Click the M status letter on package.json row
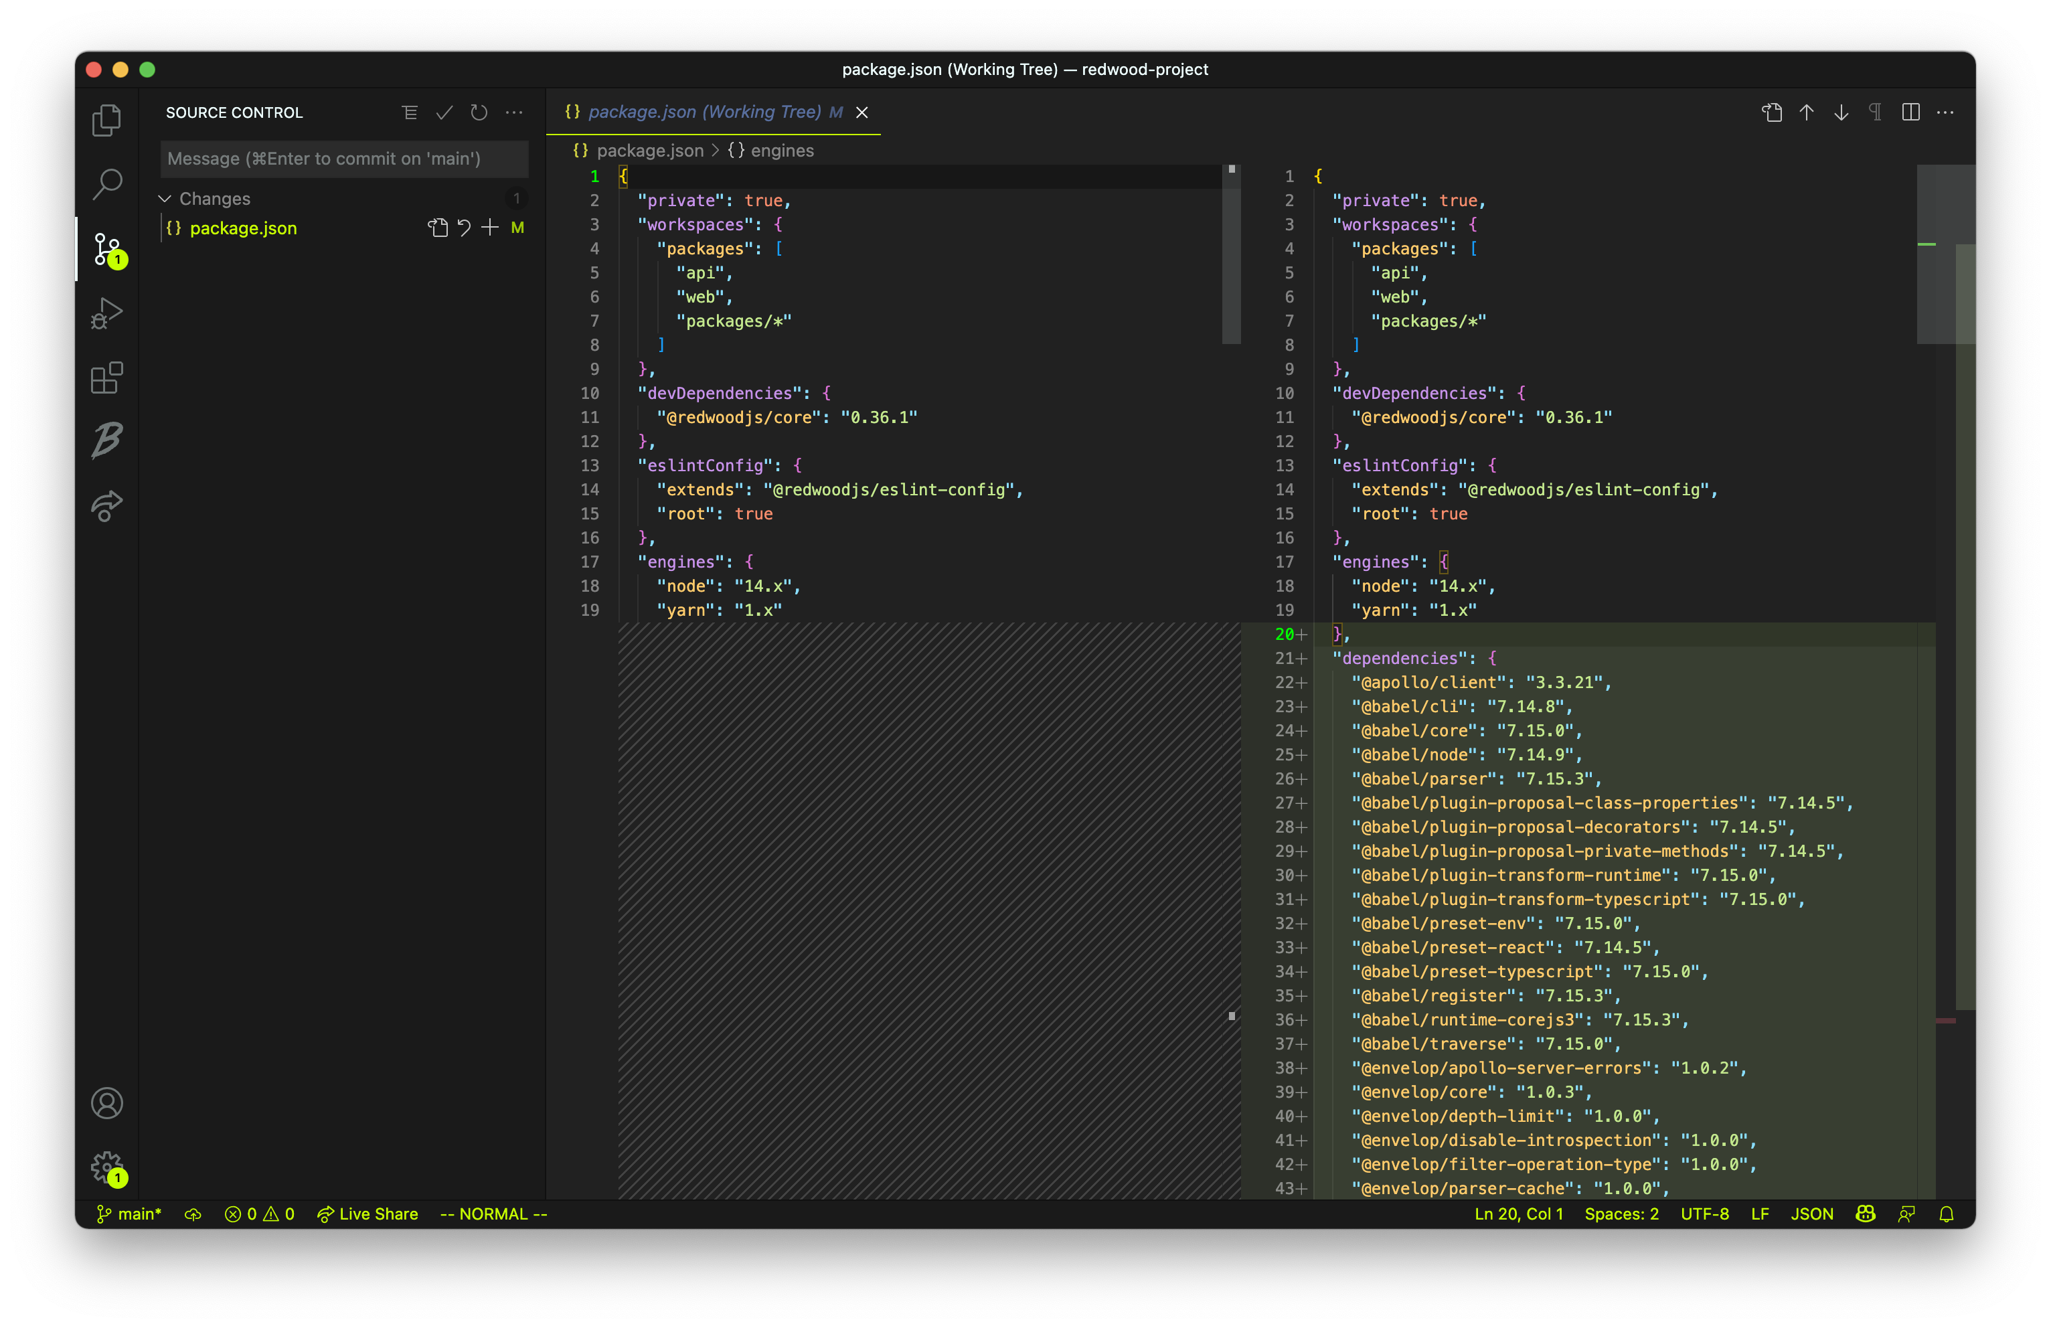2051x1328 pixels. (x=517, y=228)
